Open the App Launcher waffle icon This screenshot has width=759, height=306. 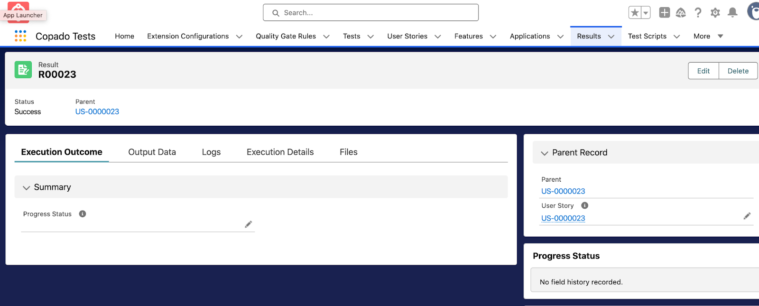point(20,36)
